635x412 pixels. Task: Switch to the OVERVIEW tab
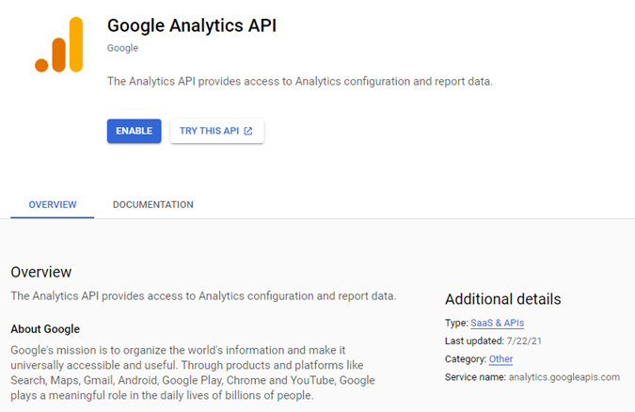pos(53,204)
